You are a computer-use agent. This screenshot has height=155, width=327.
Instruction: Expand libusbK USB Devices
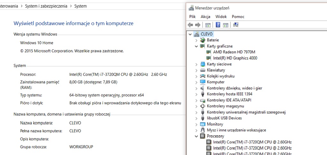pyautogui.click(x=196, y=118)
